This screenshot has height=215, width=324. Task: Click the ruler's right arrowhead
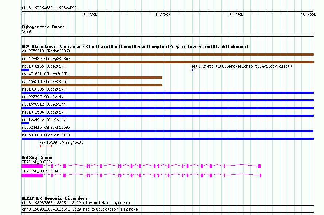click(312, 12)
